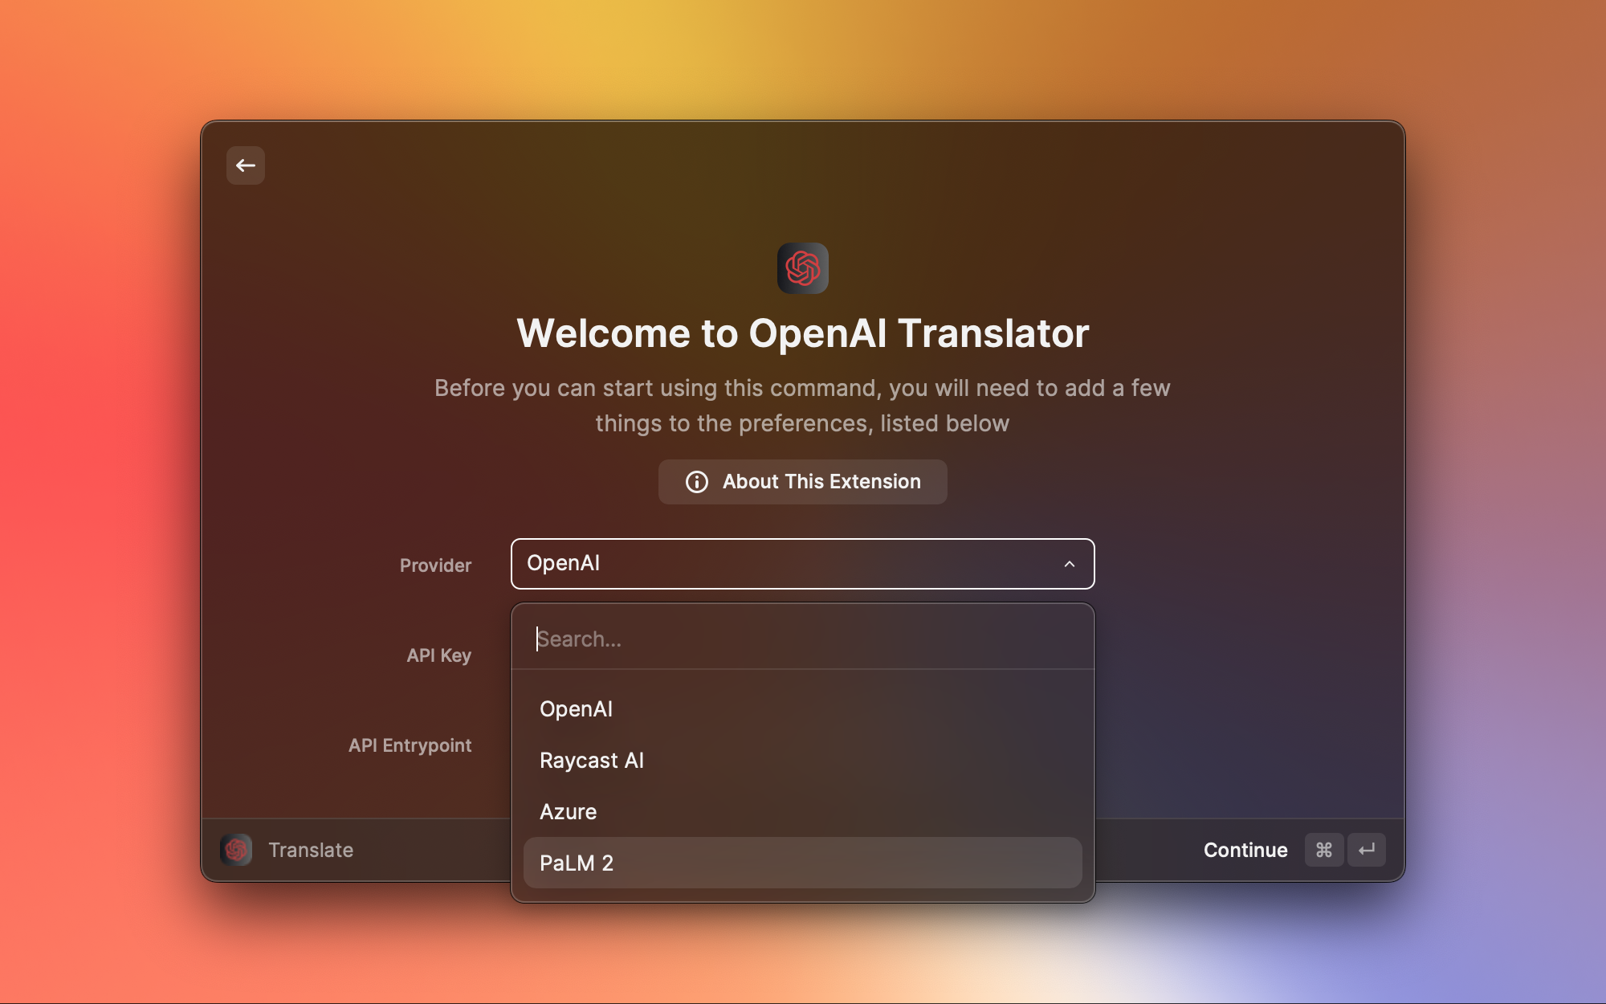Click the API Entrypoint field label

pos(410,745)
